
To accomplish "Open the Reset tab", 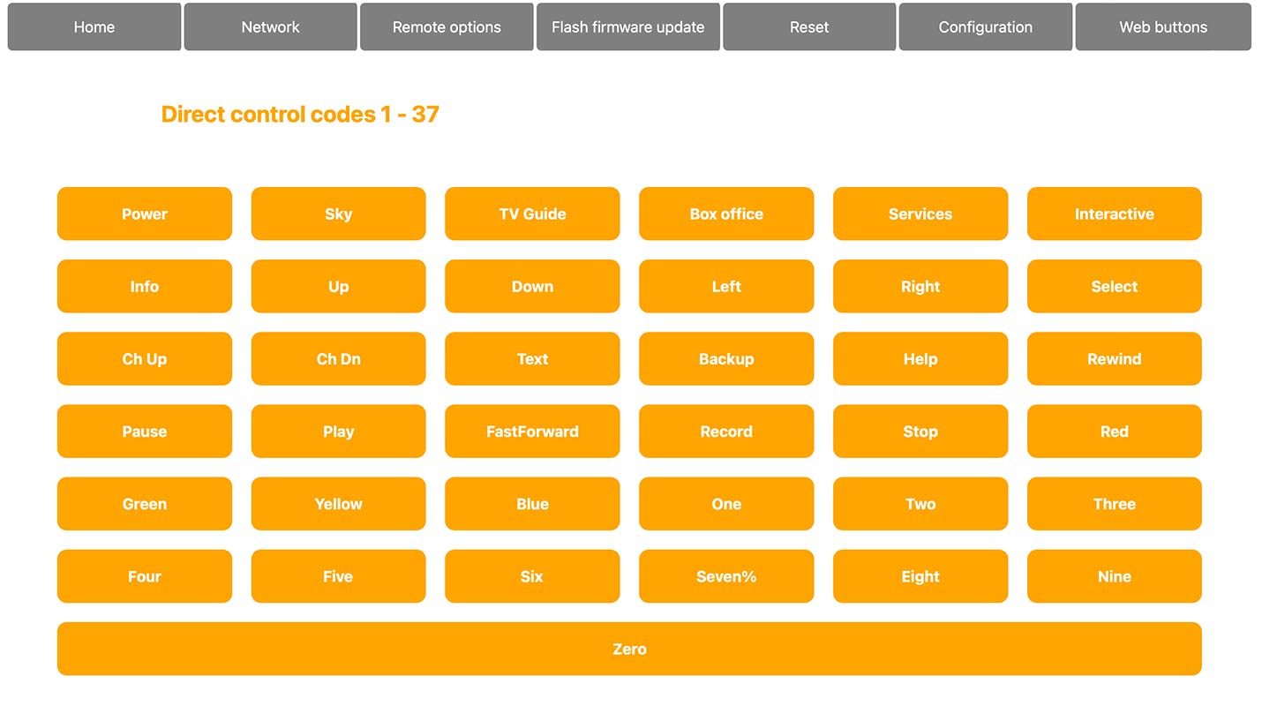I will pos(808,26).
